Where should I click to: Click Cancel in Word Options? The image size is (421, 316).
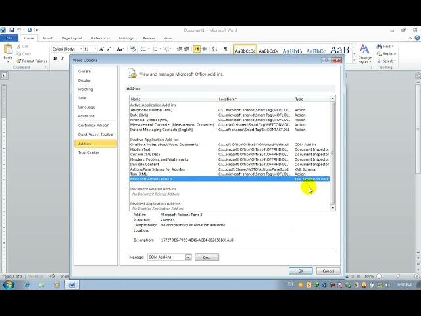click(328, 271)
